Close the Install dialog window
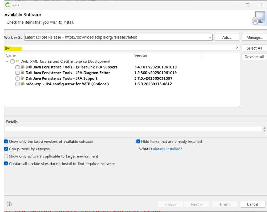 point(261,5)
